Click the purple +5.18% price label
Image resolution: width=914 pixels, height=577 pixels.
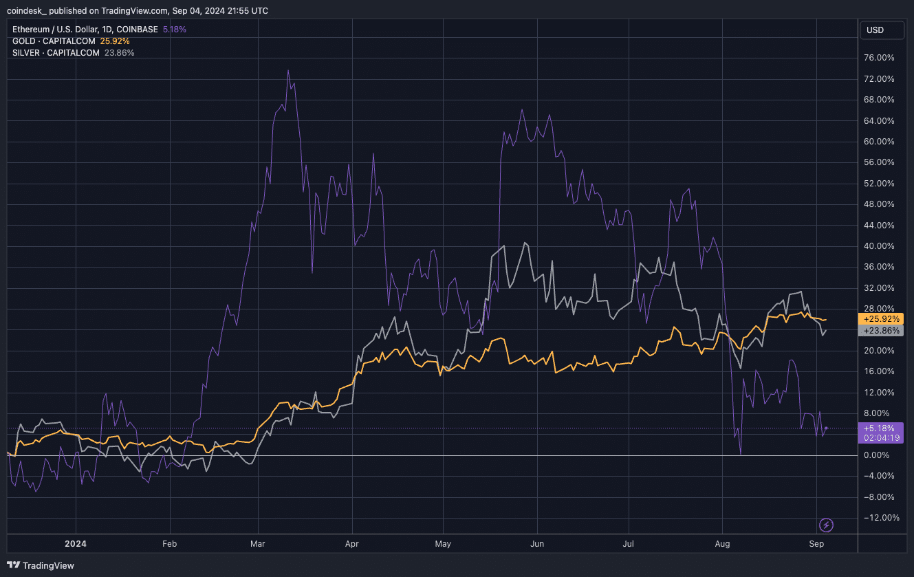pos(880,428)
